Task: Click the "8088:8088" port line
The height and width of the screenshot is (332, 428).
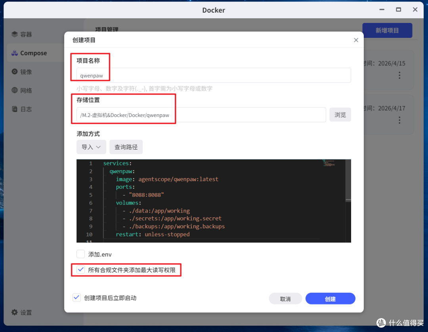Action: tap(143, 195)
